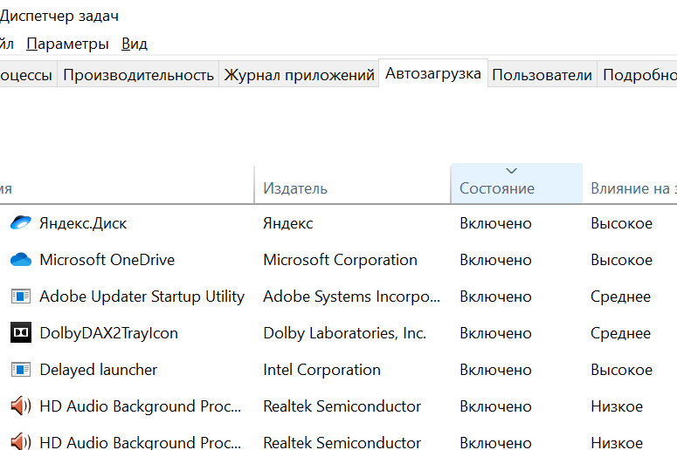Select Adobe Updater Startup Utility entry

coord(142,297)
